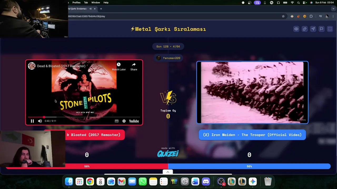The height and width of the screenshot is (189, 337).
Task: Open the Window menu
Action: [x=96, y=3]
